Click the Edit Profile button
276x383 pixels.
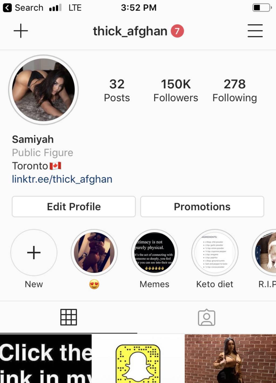(74, 207)
